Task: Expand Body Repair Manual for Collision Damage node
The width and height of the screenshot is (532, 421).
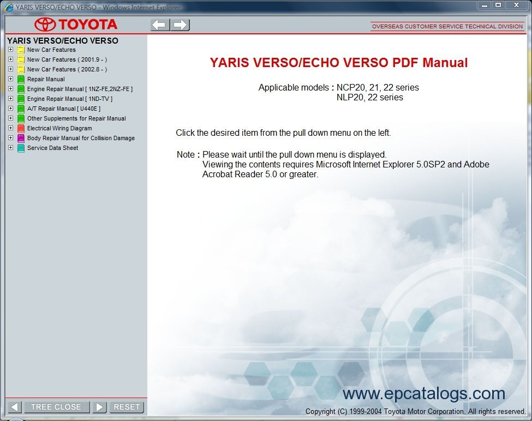Action: 10,137
